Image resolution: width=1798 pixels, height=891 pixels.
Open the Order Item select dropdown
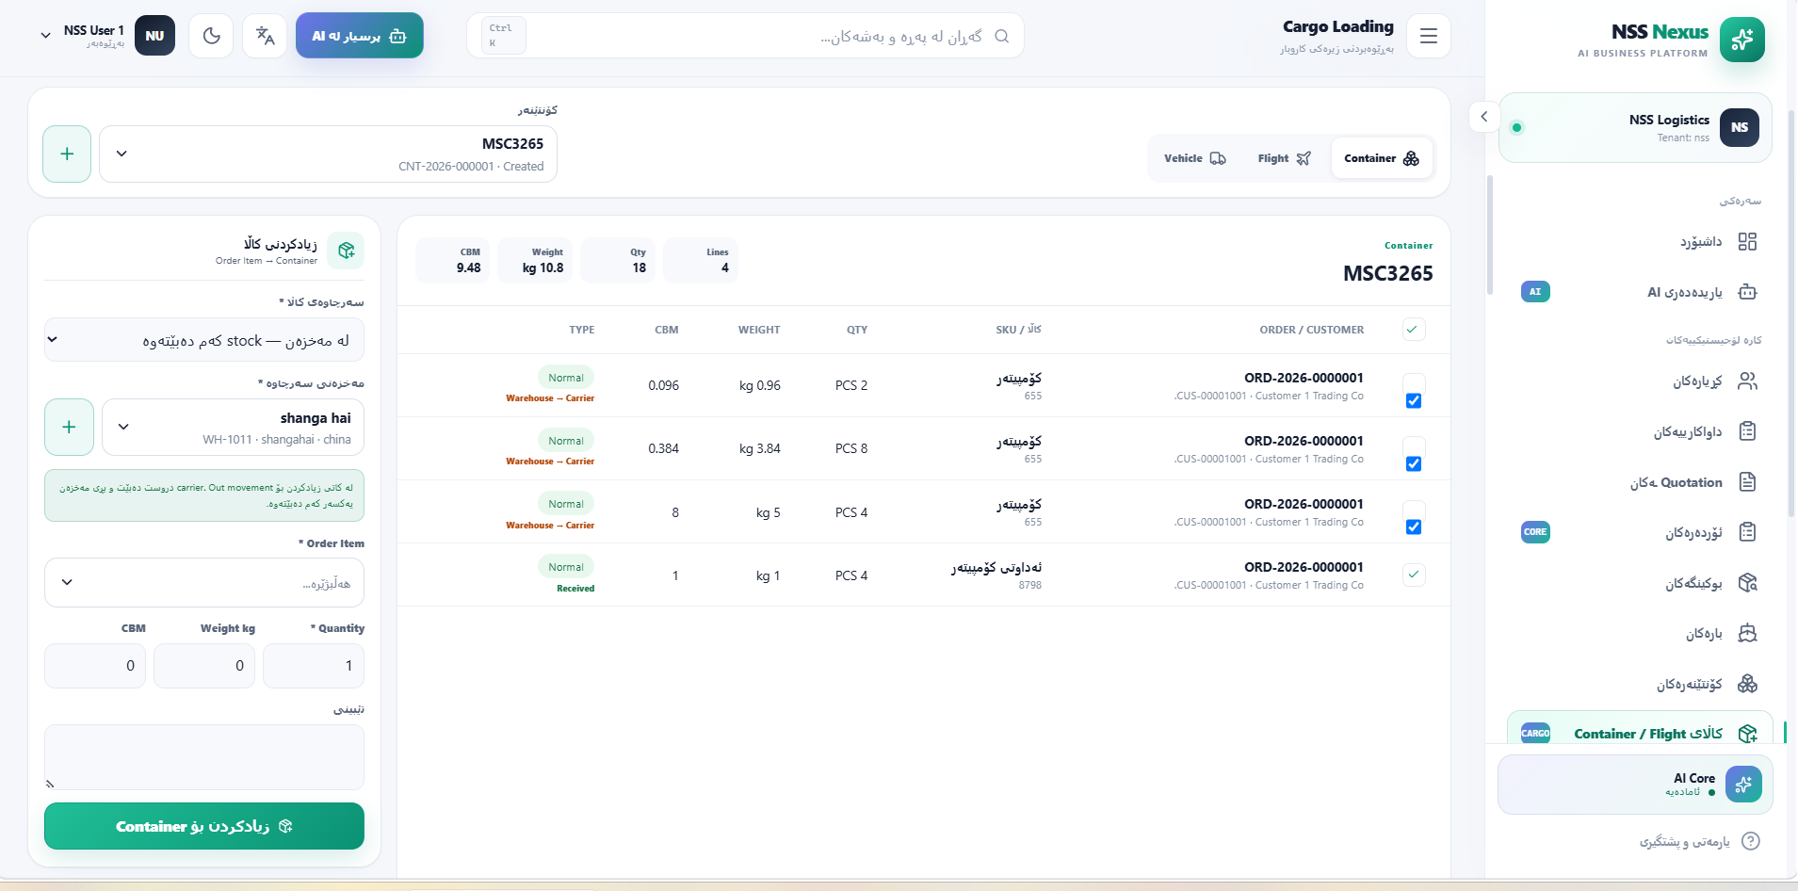pyautogui.click(x=204, y=582)
